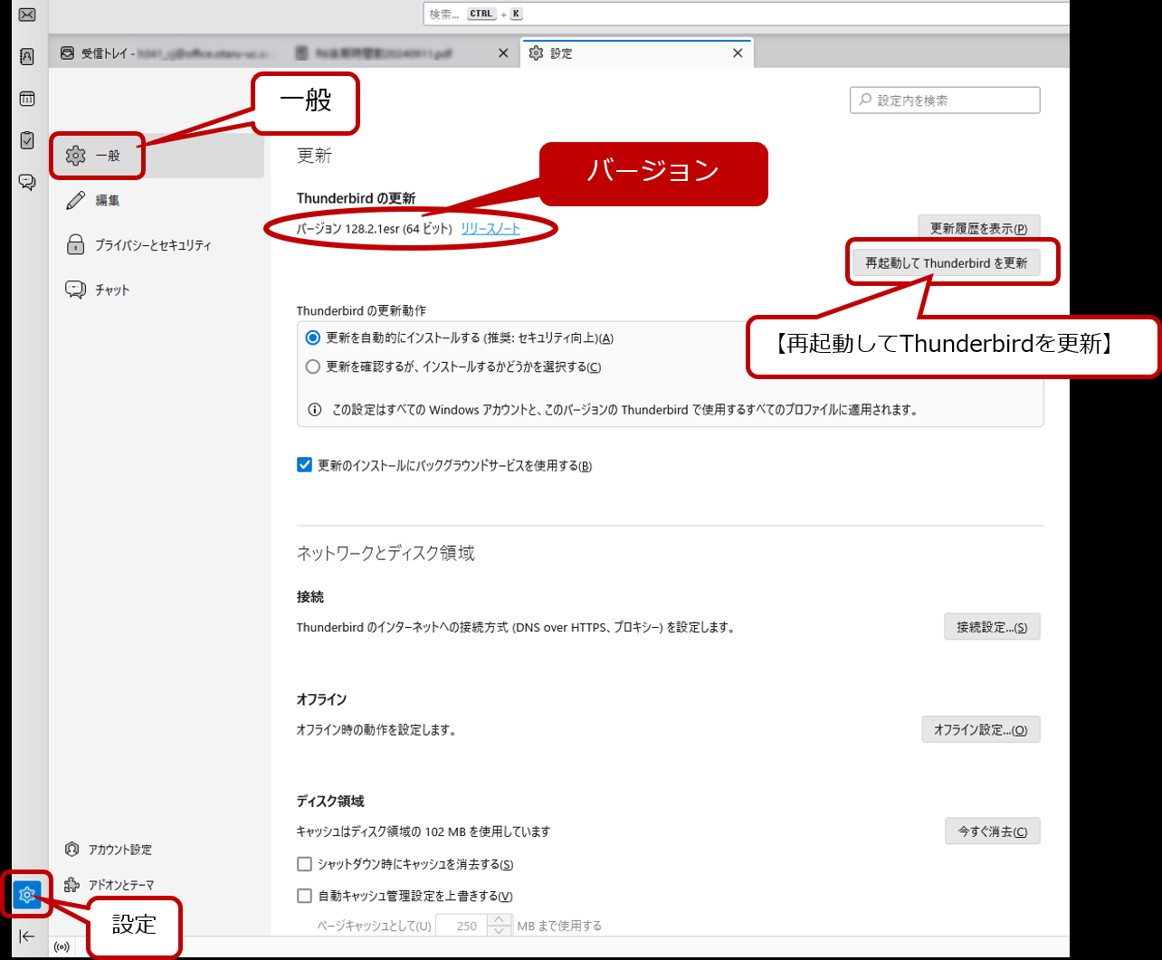
Task: Open 接続設定 connection settings dialog
Action: coord(991,627)
